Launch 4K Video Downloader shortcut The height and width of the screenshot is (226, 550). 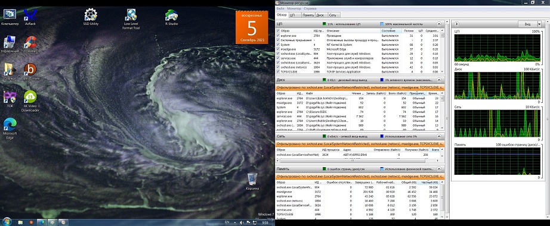pos(30,101)
